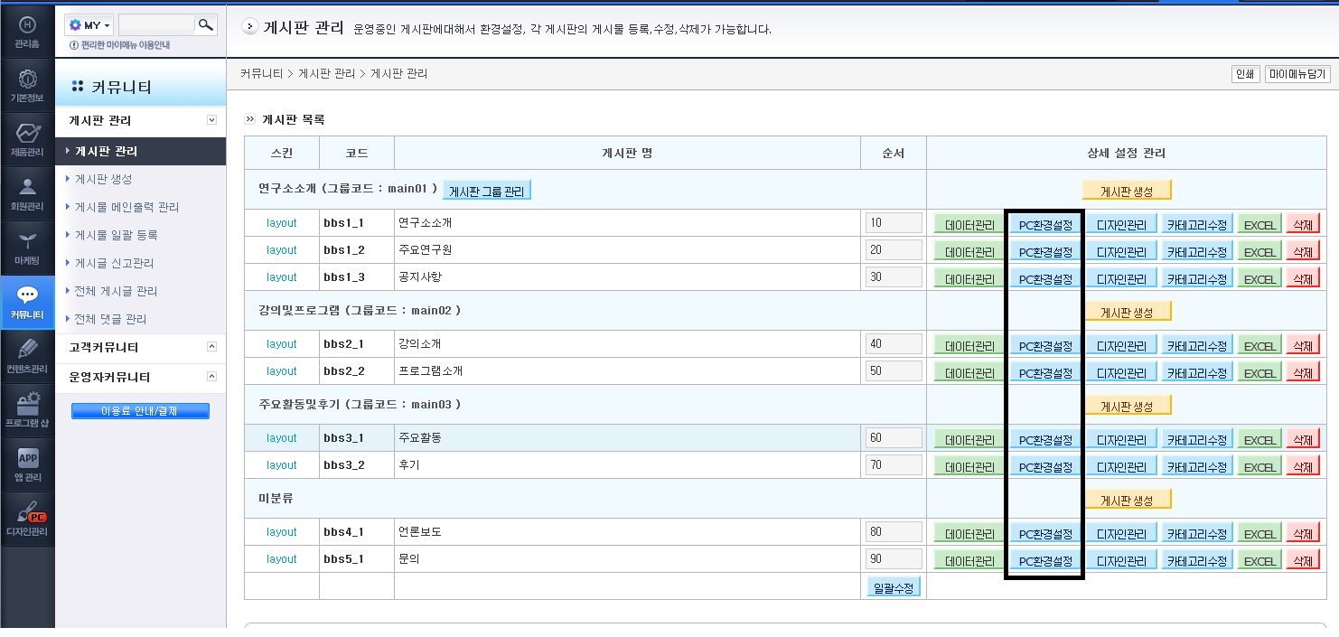Expand the 운영자커뮤니티 menu section
The image size is (1339, 637).
coord(211,377)
